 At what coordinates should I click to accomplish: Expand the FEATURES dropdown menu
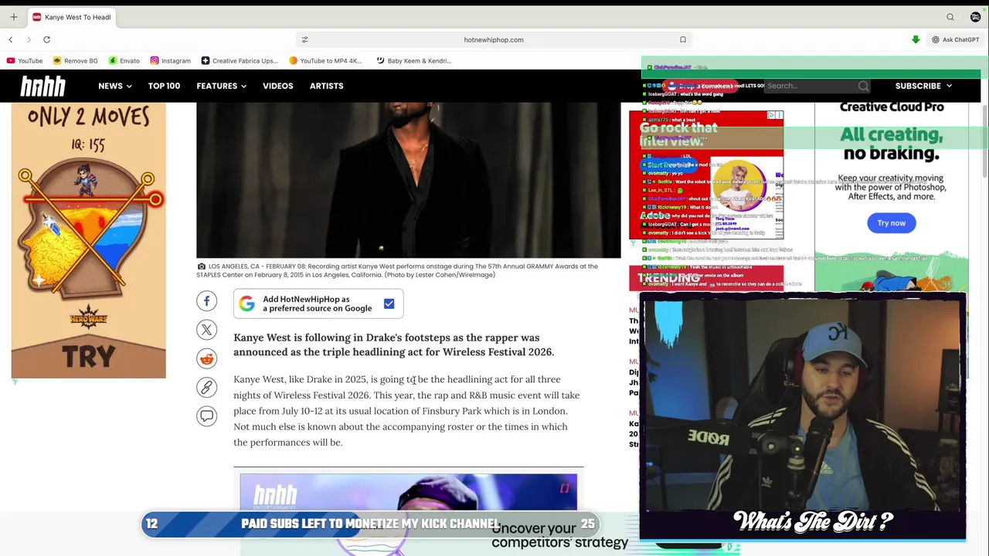pyautogui.click(x=222, y=86)
